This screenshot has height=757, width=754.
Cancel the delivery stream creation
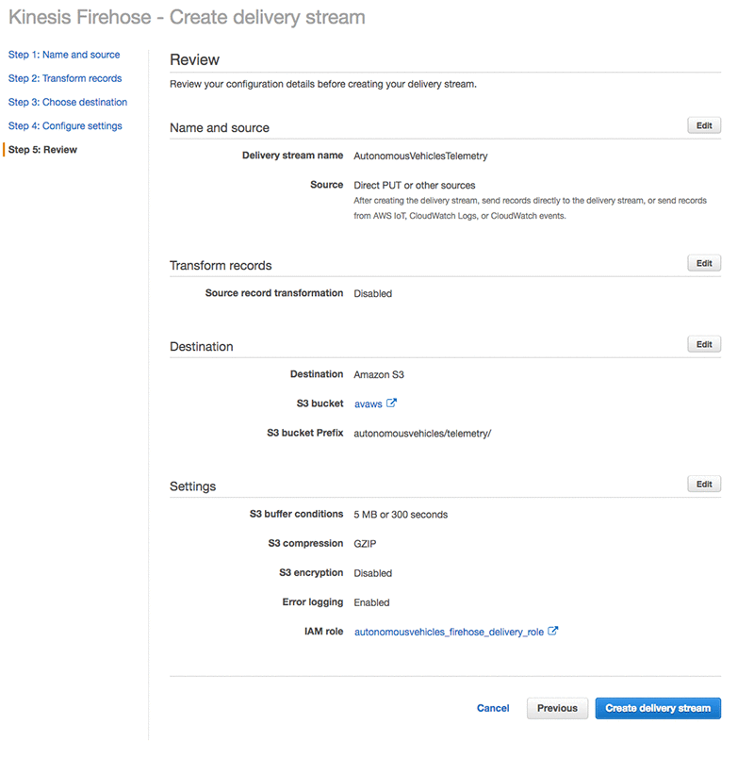[493, 708]
